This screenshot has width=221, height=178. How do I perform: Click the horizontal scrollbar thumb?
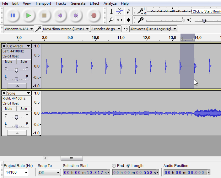point(72,158)
